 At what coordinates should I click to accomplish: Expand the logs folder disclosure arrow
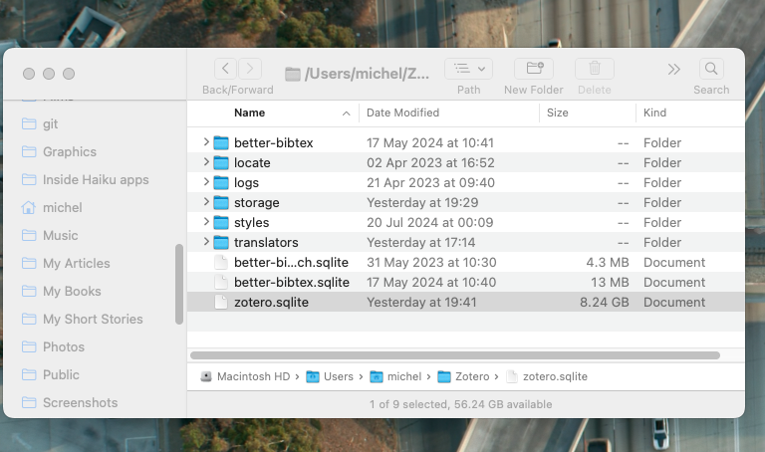point(206,182)
